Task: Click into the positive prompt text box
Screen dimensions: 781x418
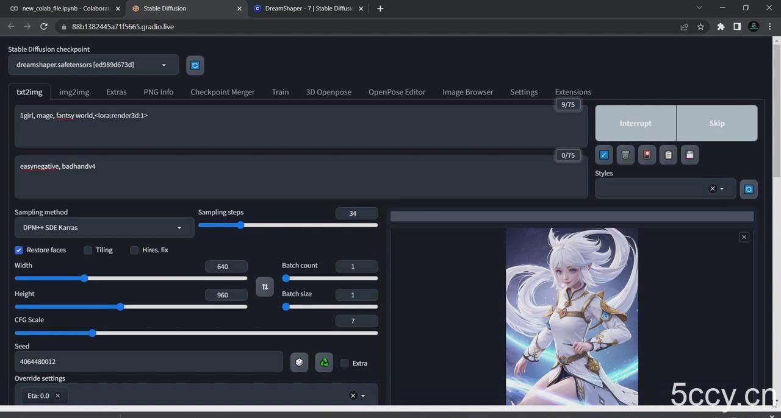Action: tap(301, 126)
